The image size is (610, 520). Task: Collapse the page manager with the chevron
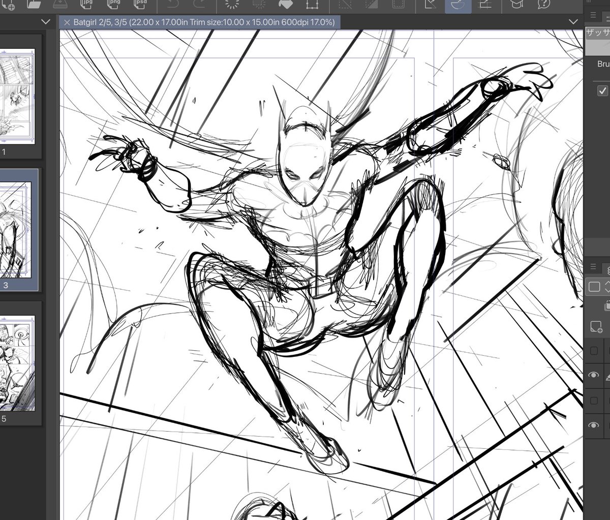(45, 22)
